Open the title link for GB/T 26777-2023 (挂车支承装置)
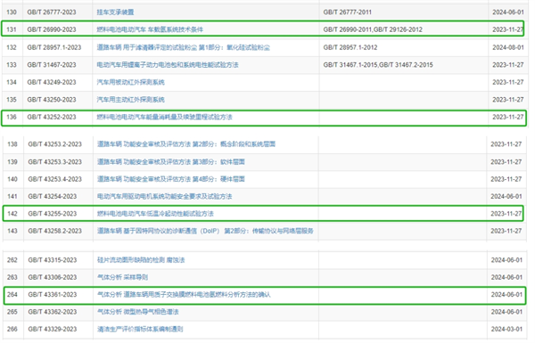 [x=115, y=12]
